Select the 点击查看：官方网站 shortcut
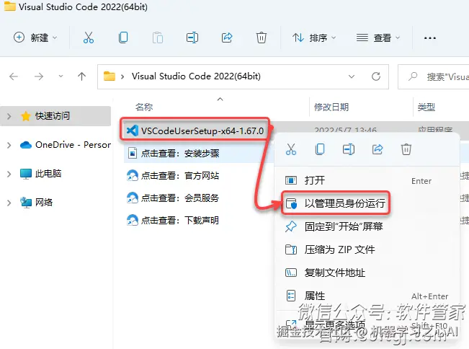This screenshot has height=349, width=469. (x=173, y=176)
